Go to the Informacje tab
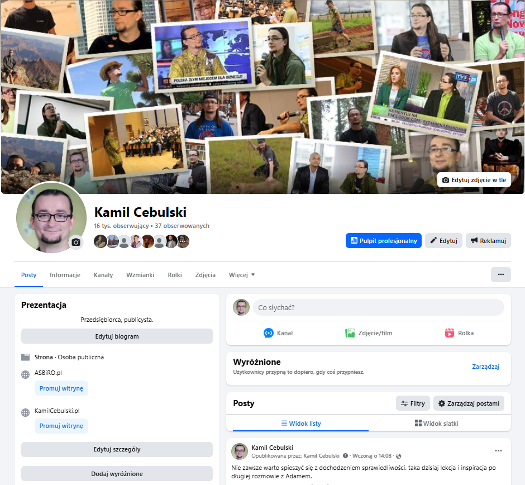 pos(65,275)
